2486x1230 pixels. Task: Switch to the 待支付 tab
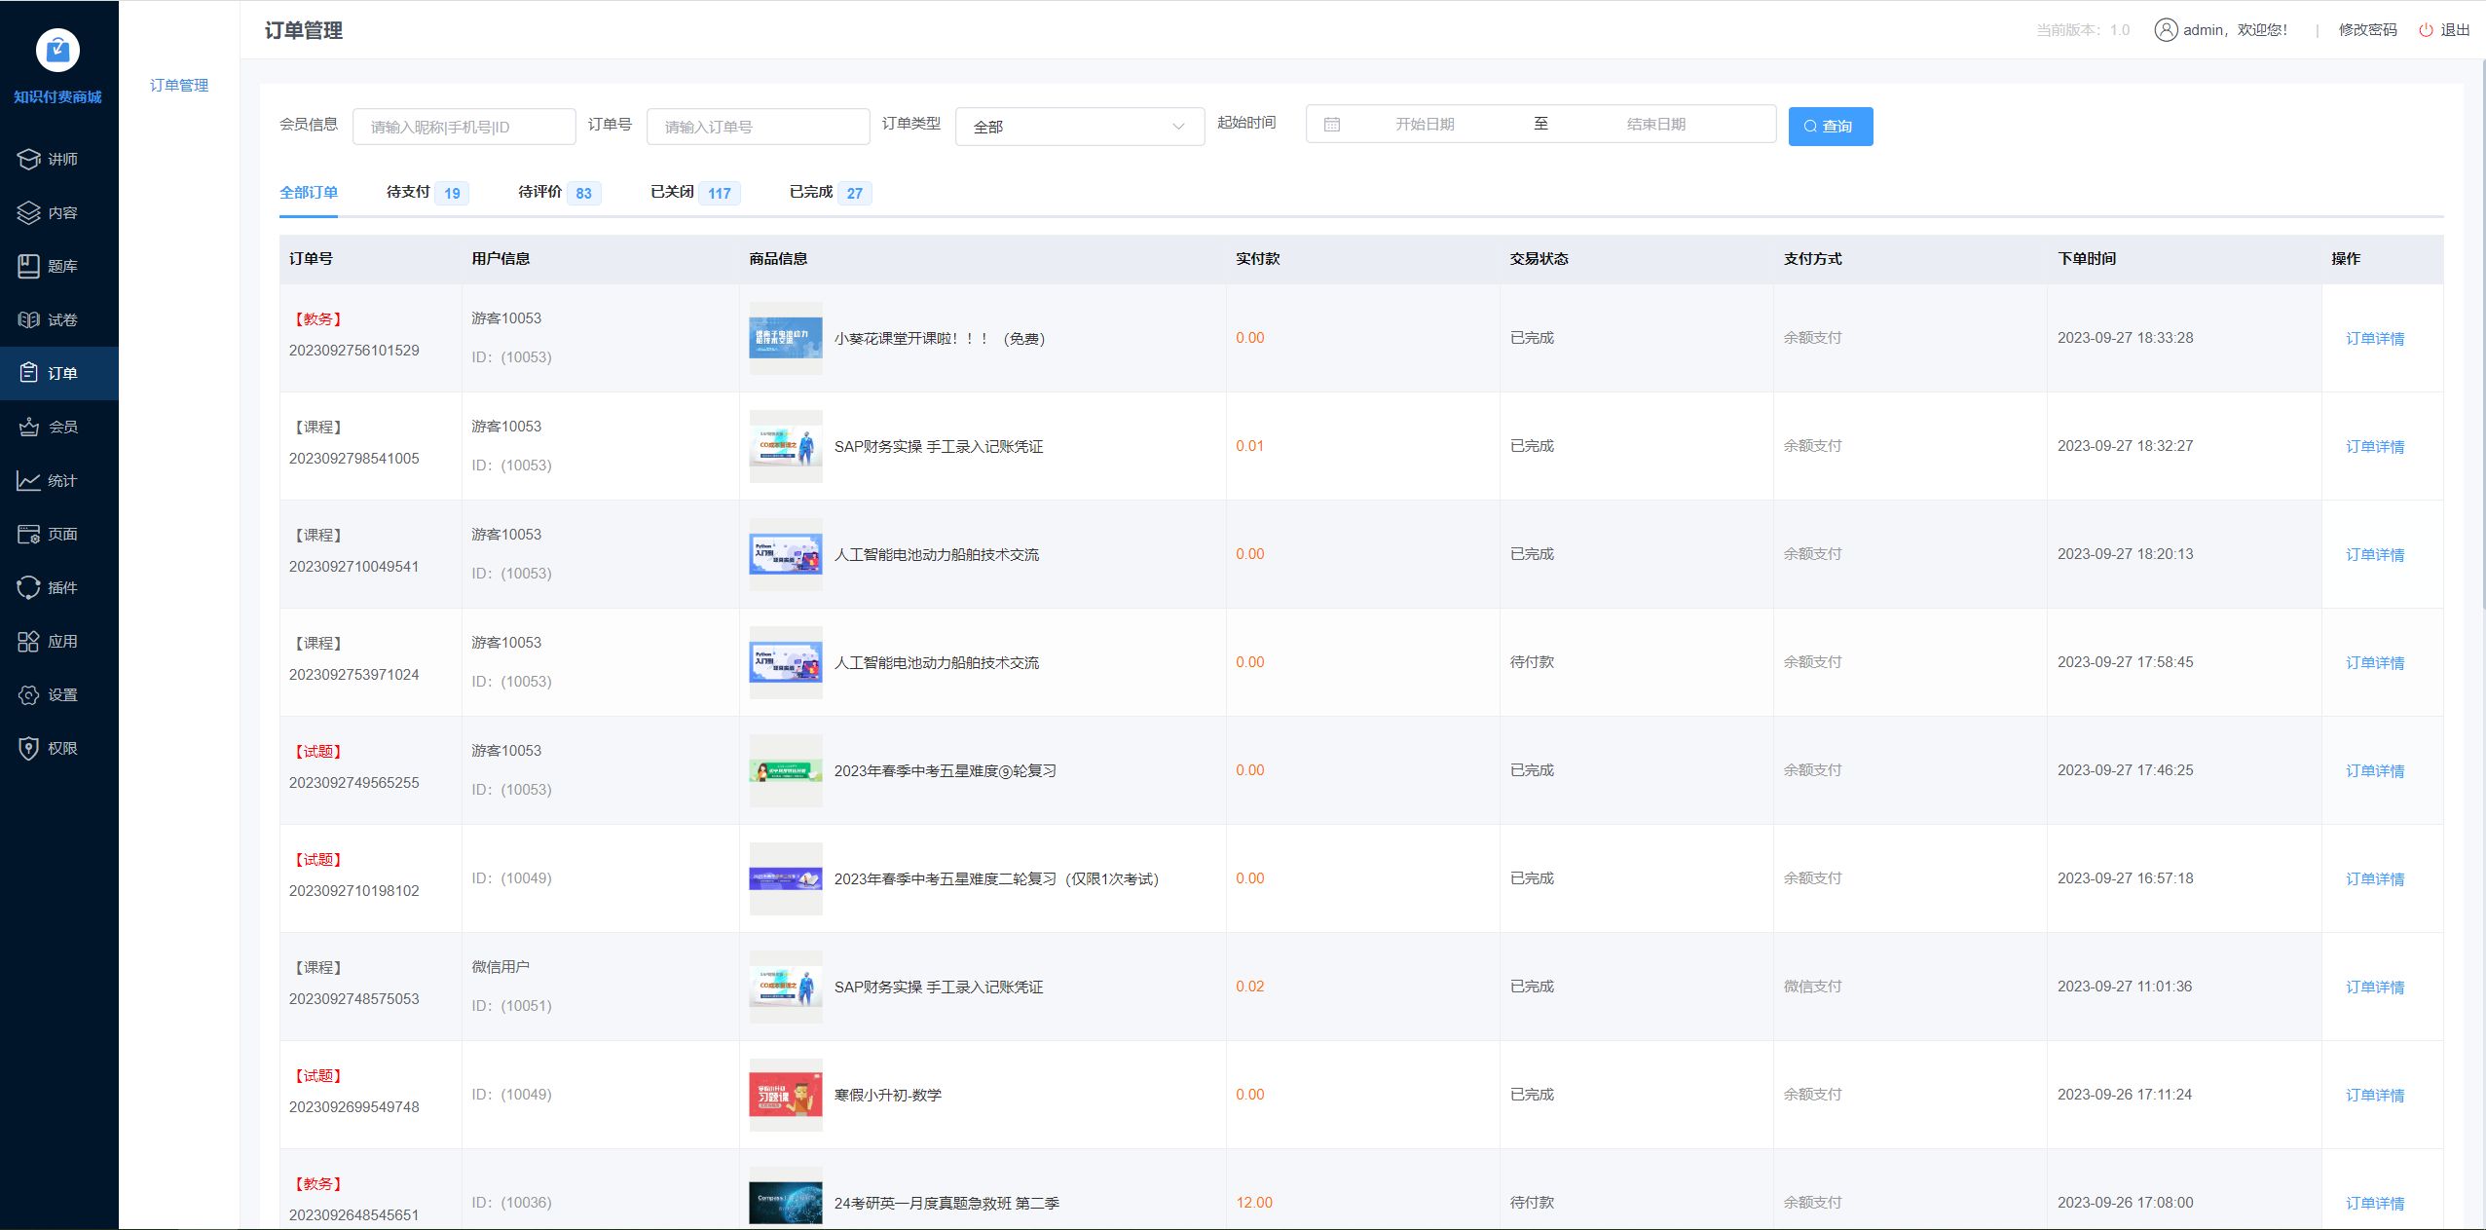coord(408,192)
